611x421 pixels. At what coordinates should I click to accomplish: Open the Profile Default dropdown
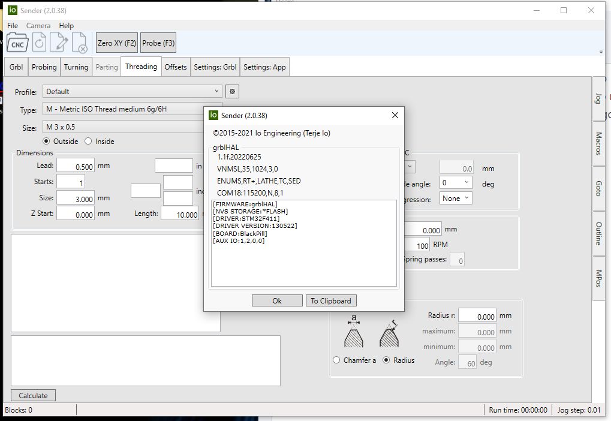pos(132,92)
